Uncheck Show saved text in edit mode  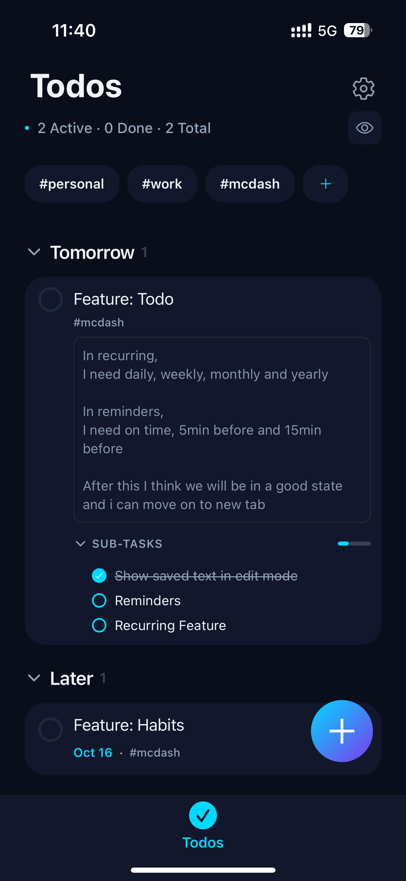99,576
